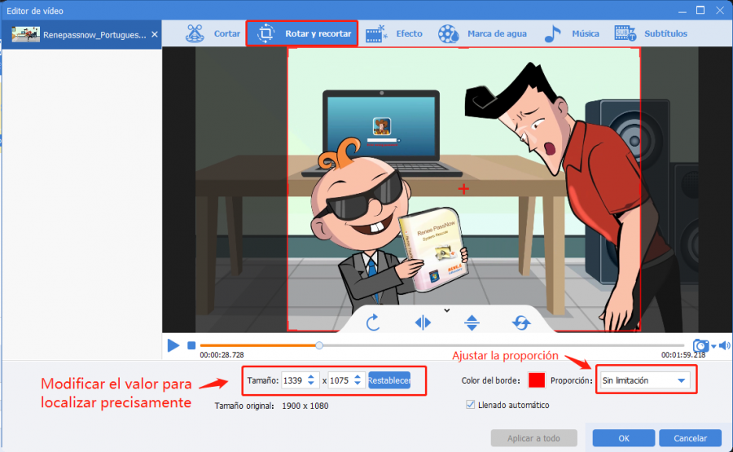Open the Cortar tab

point(213,33)
